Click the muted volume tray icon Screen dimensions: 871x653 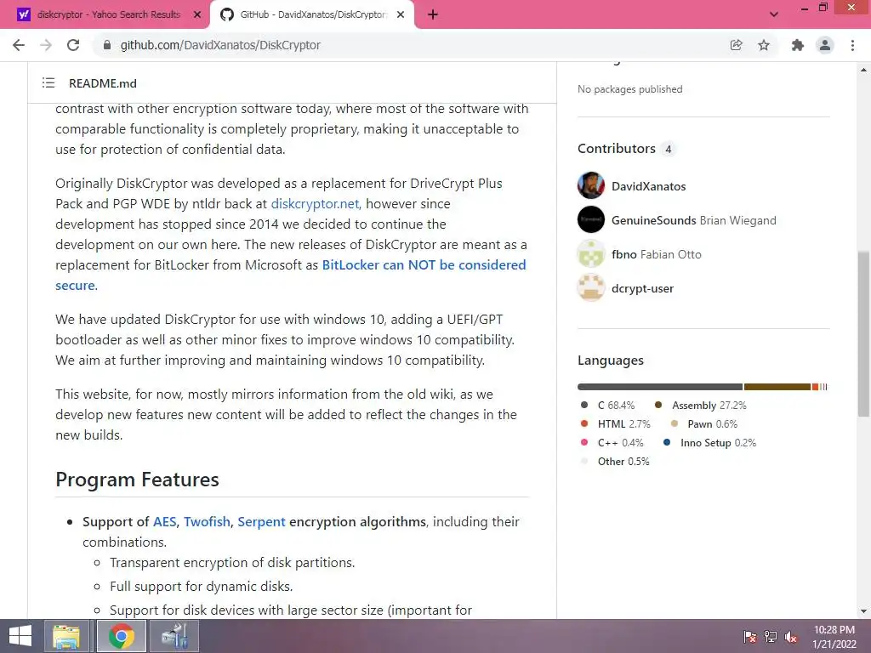(791, 637)
